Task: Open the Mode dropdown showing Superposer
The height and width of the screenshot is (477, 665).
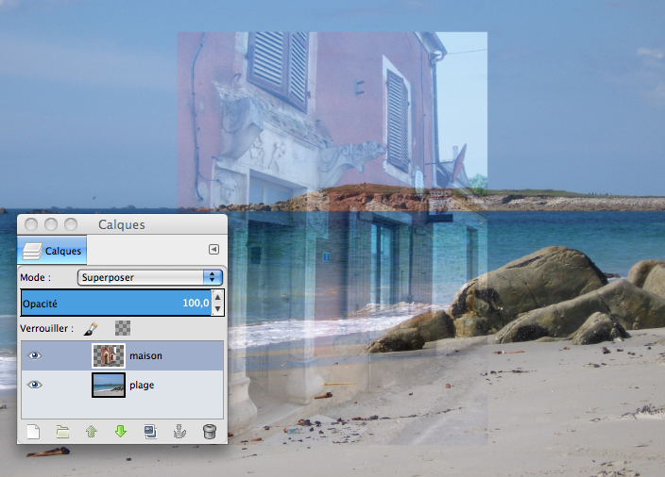Action: (x=150, y=277)
